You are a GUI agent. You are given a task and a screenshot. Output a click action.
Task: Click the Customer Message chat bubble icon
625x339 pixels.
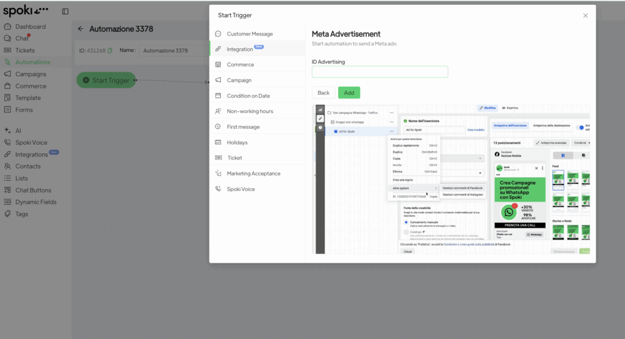pyautogui.click(x=219, y=34)
